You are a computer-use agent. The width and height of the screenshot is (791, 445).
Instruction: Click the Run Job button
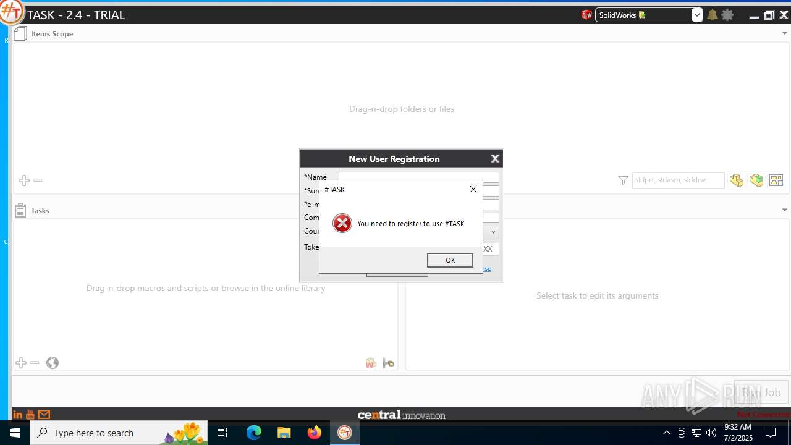(x=761, y=392)
